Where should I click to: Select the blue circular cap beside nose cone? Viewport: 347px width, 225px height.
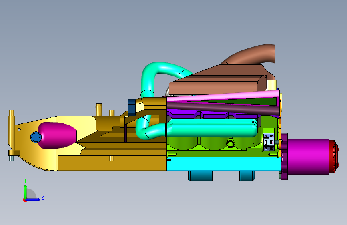(x=36, y=137)
